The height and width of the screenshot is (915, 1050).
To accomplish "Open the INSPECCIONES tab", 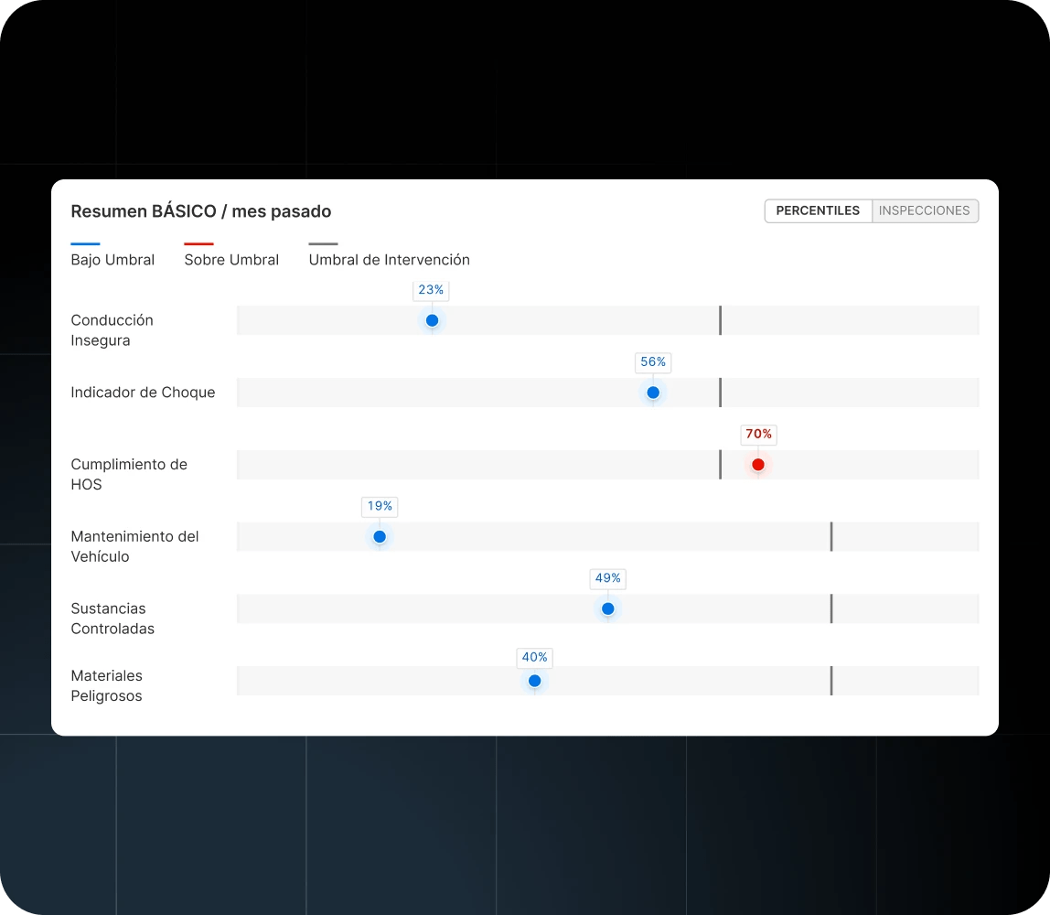I will (924, 211).
